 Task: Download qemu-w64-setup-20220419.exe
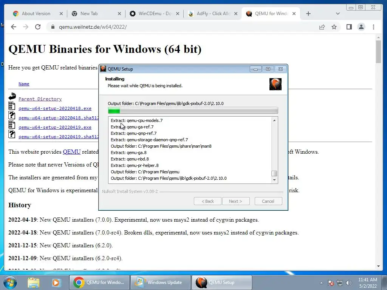(55, 127)
